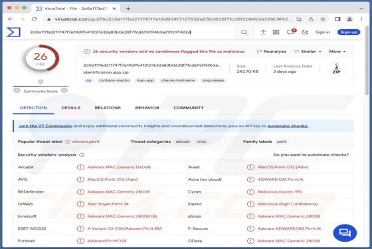372x249 pixels.
Task: Click the browser forward arrow
Action: (x=23, y=19)
